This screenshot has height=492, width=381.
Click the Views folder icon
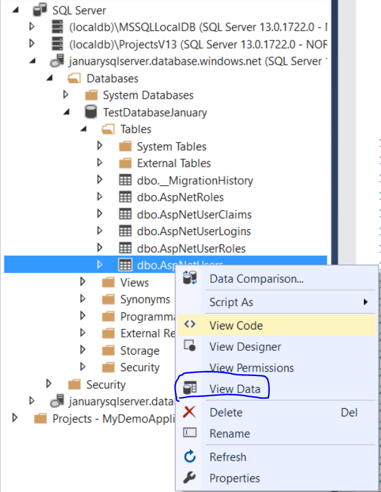[x=108, y=282]
